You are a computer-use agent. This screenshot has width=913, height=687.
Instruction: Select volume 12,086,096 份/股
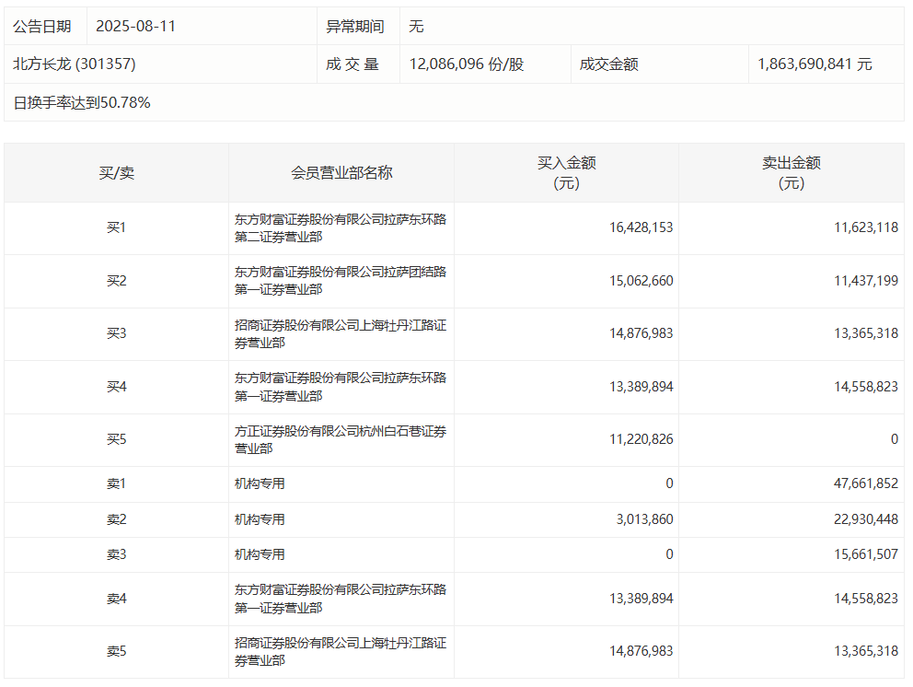467,64
